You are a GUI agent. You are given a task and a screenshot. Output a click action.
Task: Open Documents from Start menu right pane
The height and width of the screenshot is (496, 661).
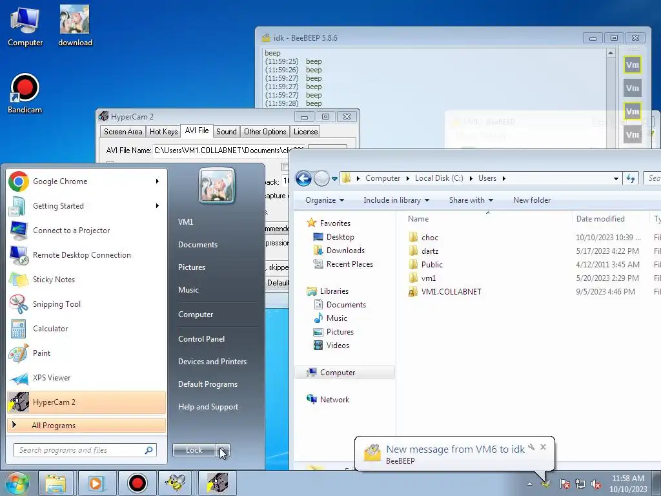tap(198, 245)
